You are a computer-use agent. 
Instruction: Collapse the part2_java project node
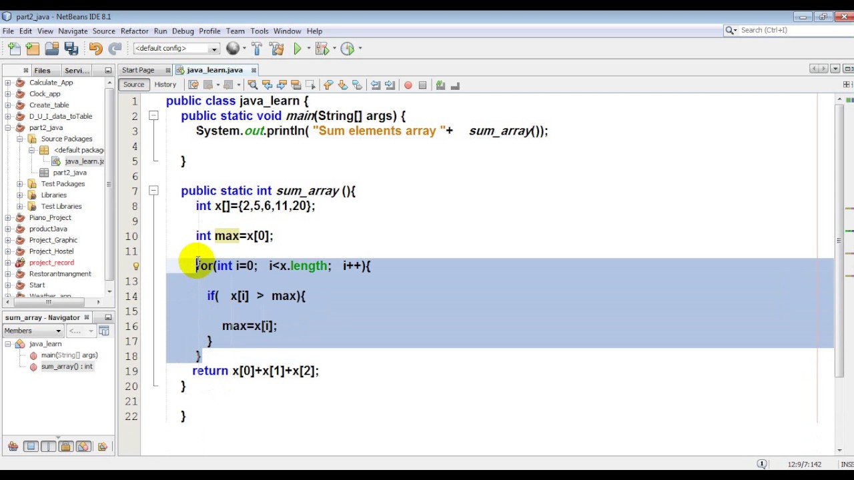click(x=8, y=127)
